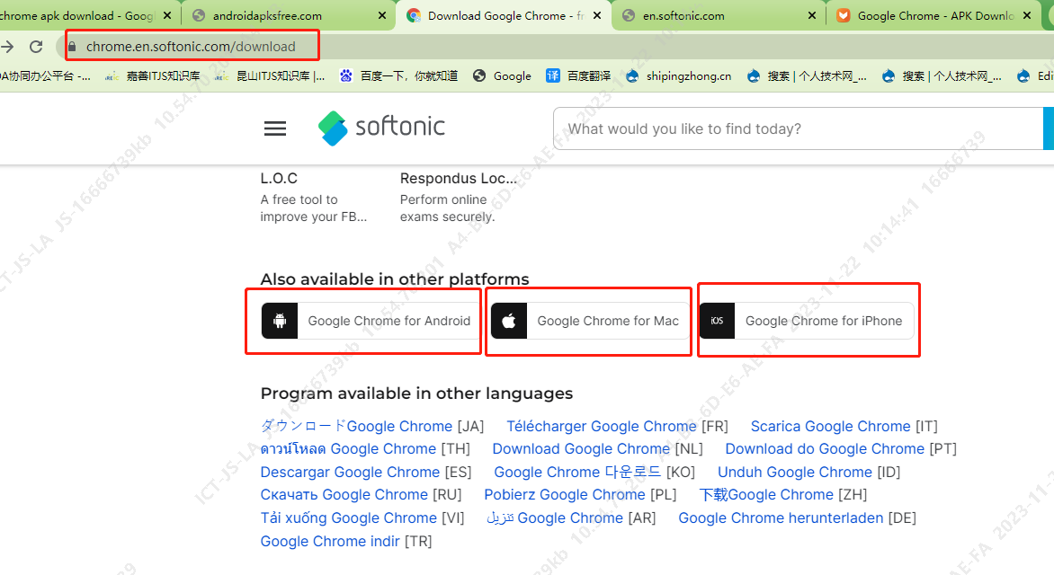Click the Baidu Translate bookmark icon
Viewport: 1054px width, 575px height.
(552, 75)
